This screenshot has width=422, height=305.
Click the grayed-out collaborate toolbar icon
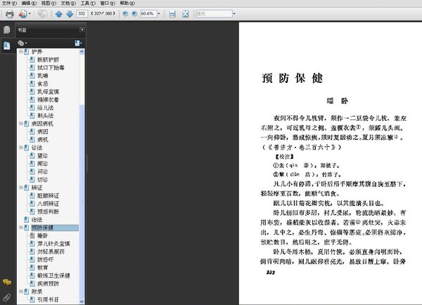42,14
